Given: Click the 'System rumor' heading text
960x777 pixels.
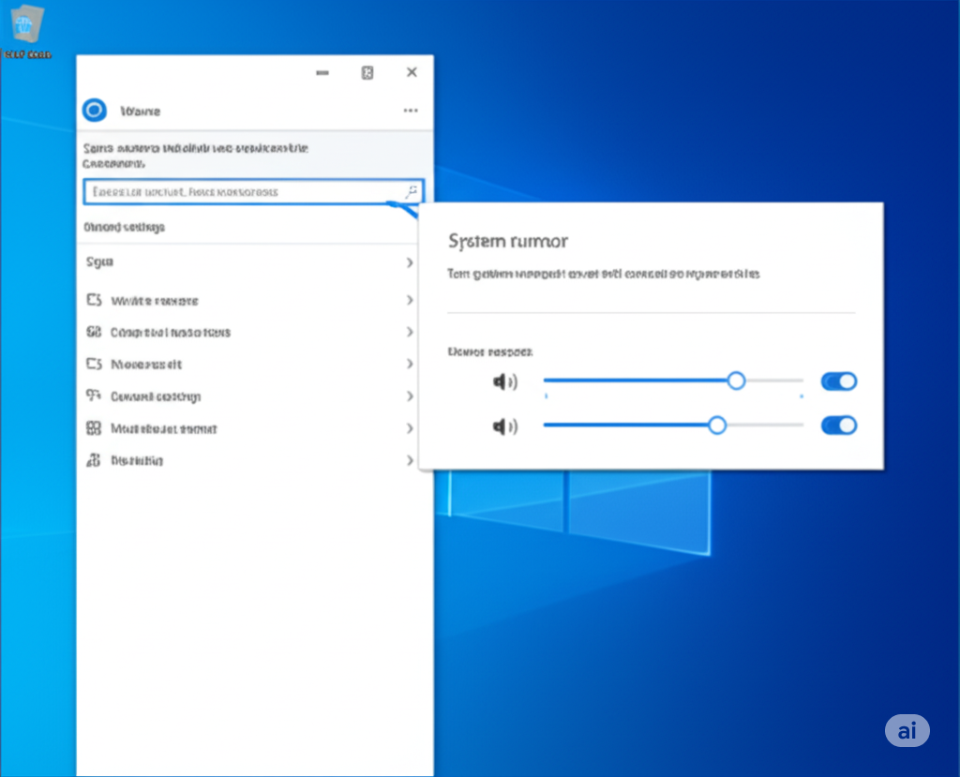Looking at the screenshot, I should 508,241.
